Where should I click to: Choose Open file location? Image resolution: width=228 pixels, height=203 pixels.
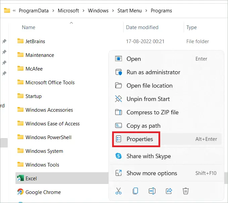pyautogui.click(x=166, y=86)
